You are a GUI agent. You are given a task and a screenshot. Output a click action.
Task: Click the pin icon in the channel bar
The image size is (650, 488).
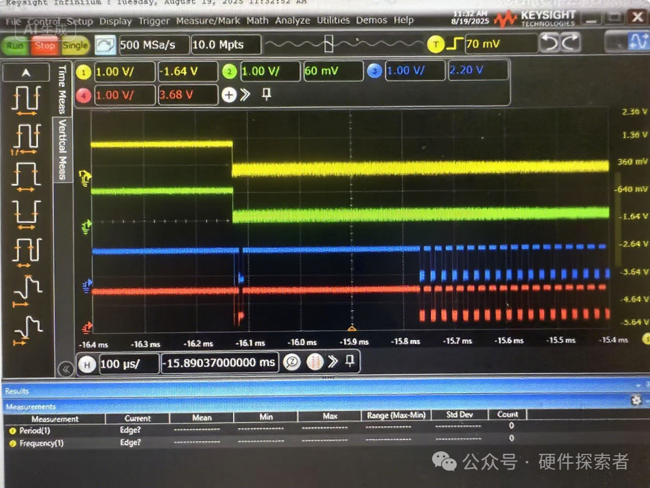click(x=266, y=94)
